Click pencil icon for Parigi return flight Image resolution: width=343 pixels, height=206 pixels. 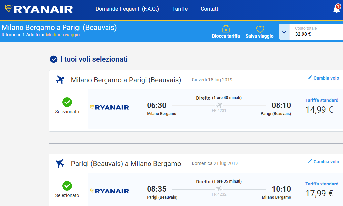click(x=310, y=161)
